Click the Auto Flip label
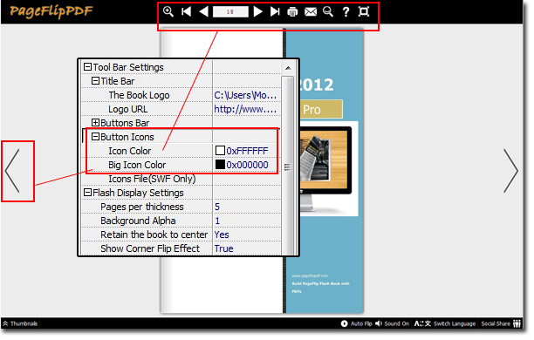 coord(362,324)
